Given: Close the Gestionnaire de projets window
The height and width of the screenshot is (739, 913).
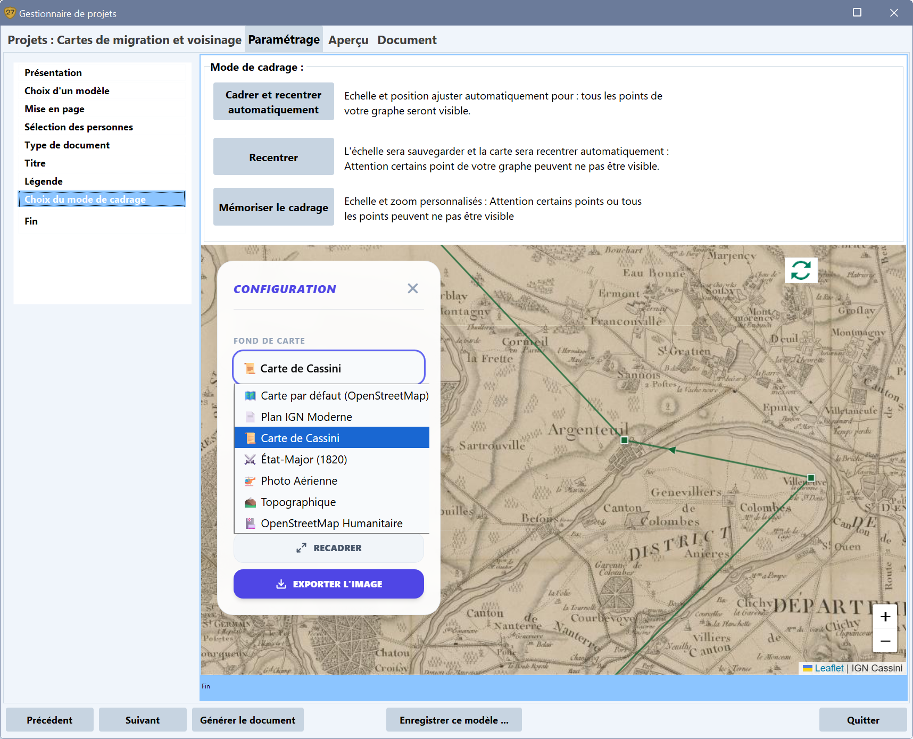Looking at the screenshot, I should [x=894, y=12].
